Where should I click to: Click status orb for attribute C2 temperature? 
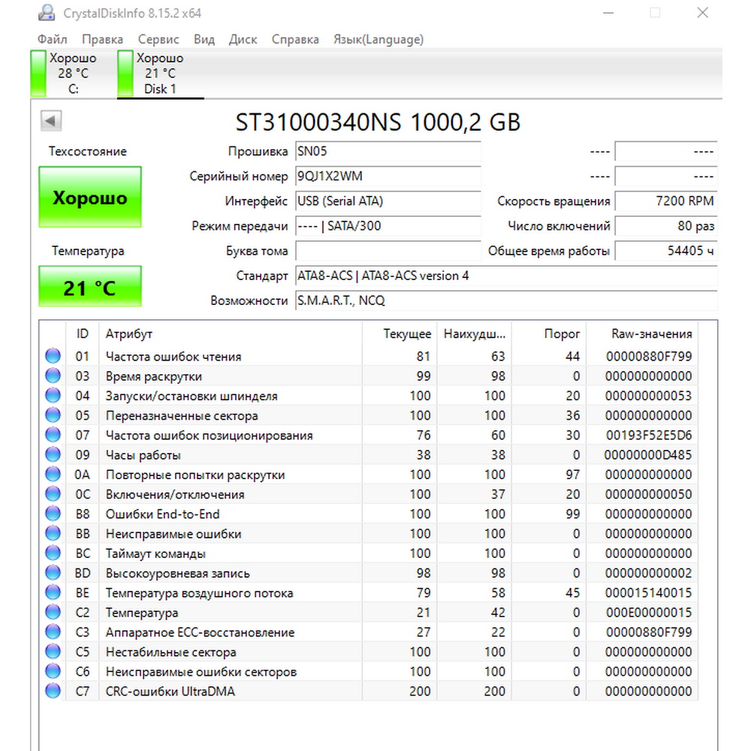point(53,612)
